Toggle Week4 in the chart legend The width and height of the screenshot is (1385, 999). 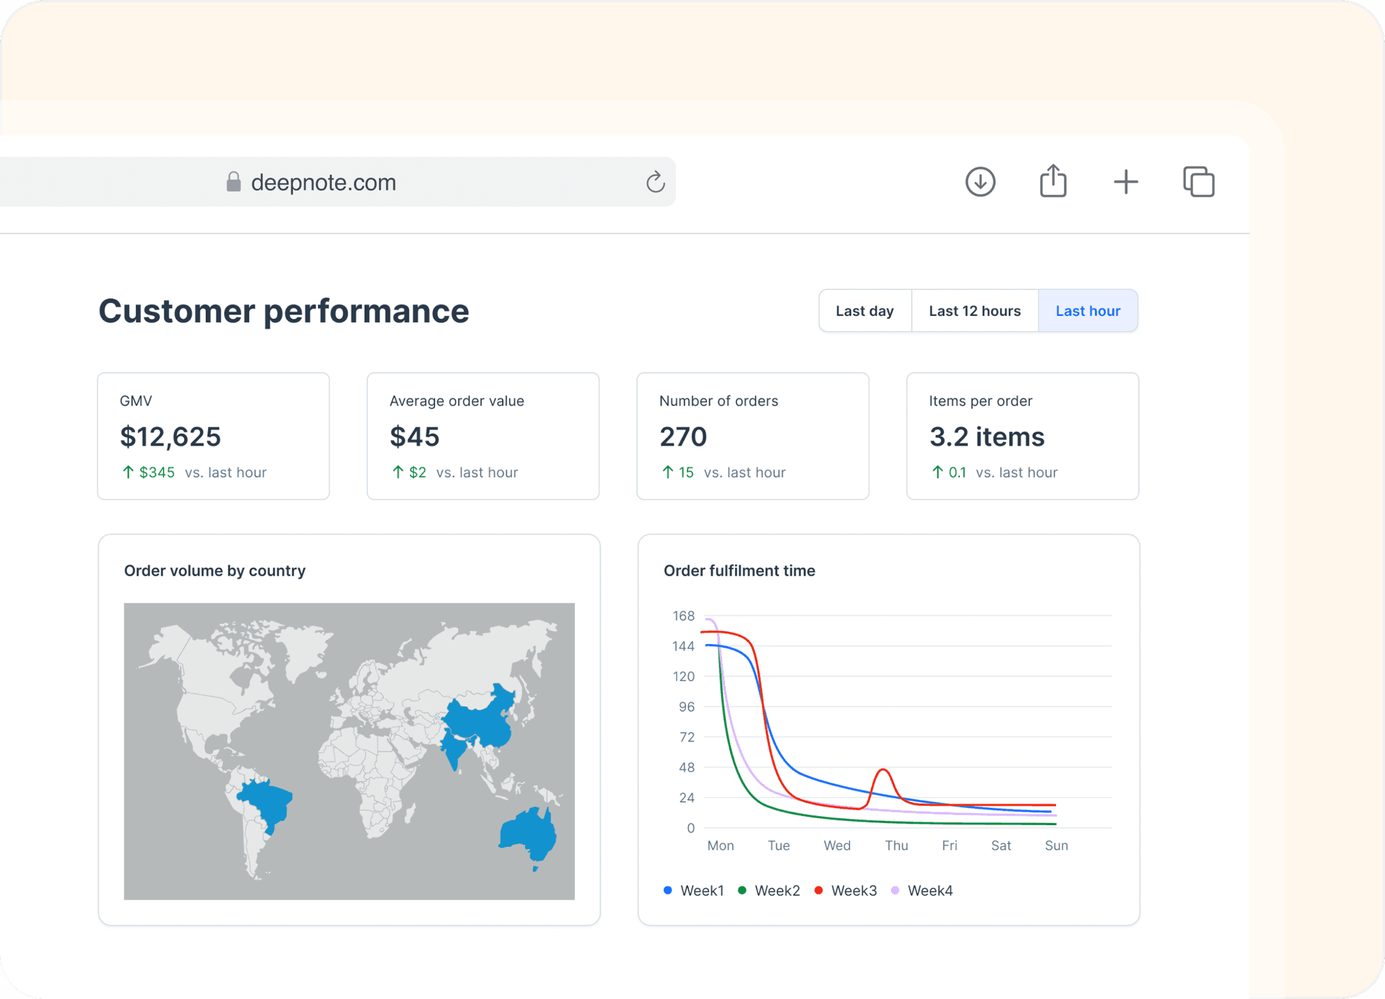(894, 890)
